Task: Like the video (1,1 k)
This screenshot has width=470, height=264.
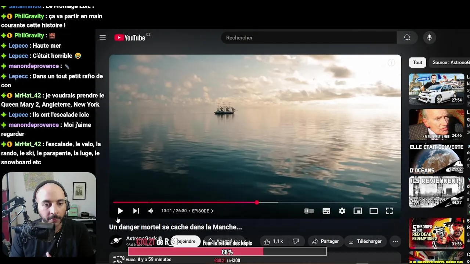Action: (x=273, y=241)
